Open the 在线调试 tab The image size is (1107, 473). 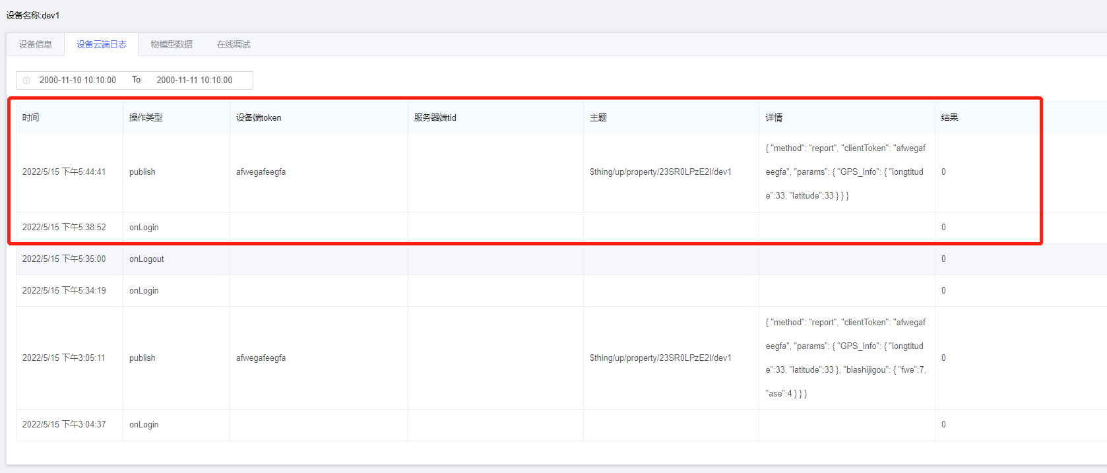pos(234,44)
